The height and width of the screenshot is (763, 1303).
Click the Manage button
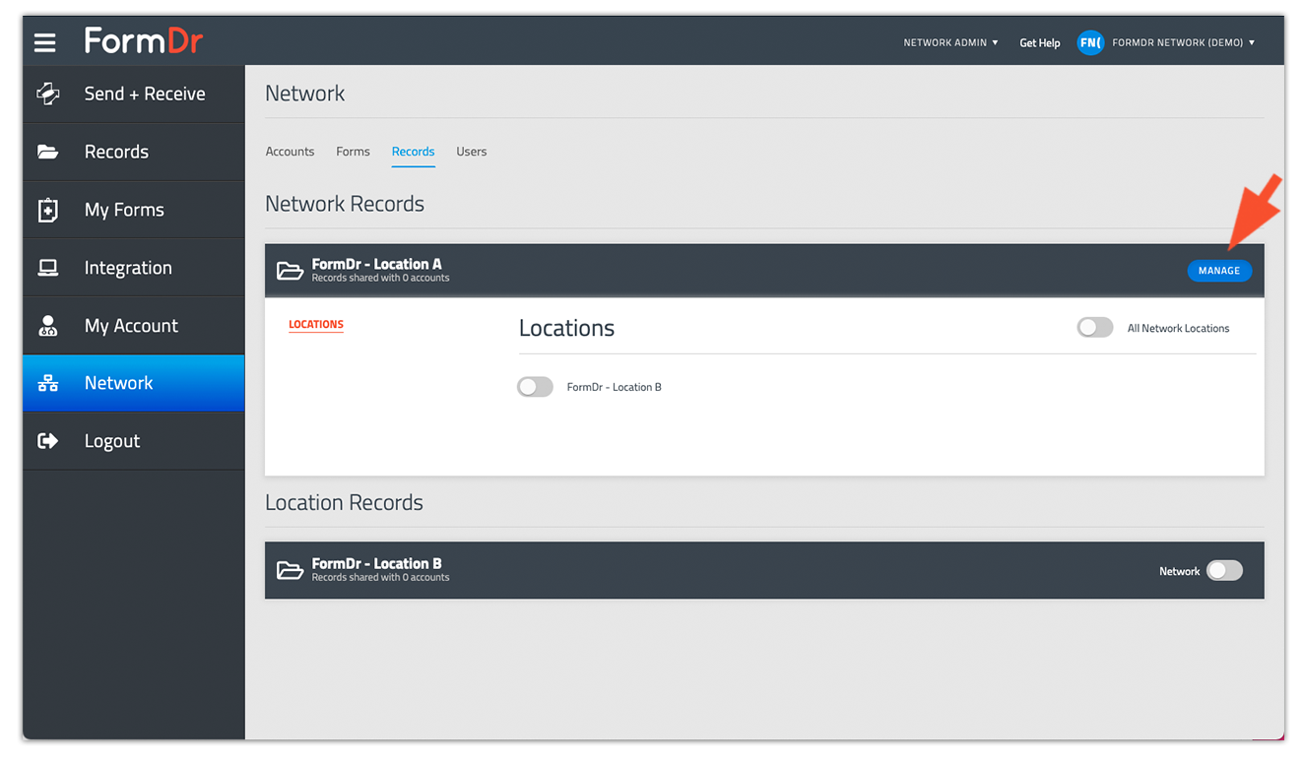tap(1219, 271)
